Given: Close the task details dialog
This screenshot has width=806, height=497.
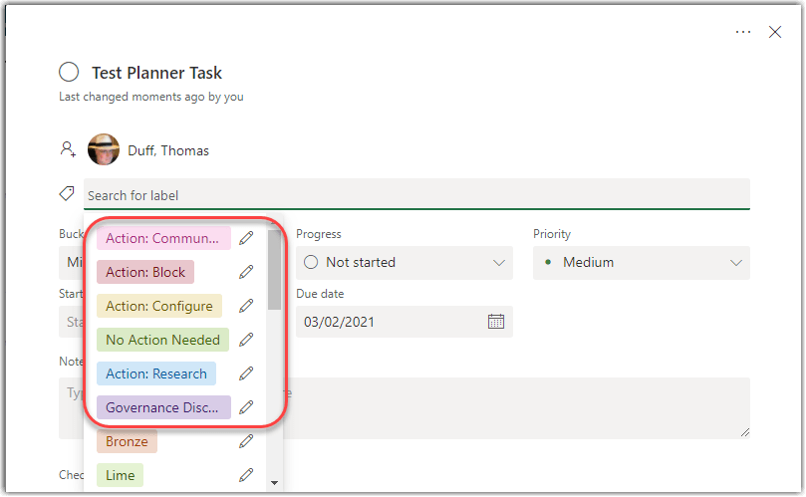Looking at the screenshot, I should click(x=775, y=32).
